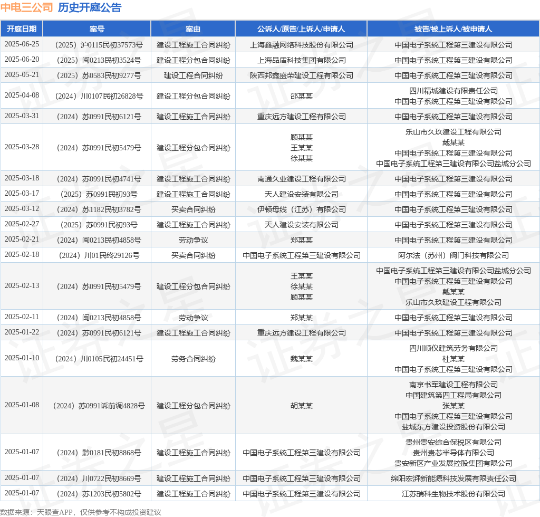Click defendant 贵州贵安综合保税区有限公司
This screenshot has height=517, width=540.
(x=453, y=442)
